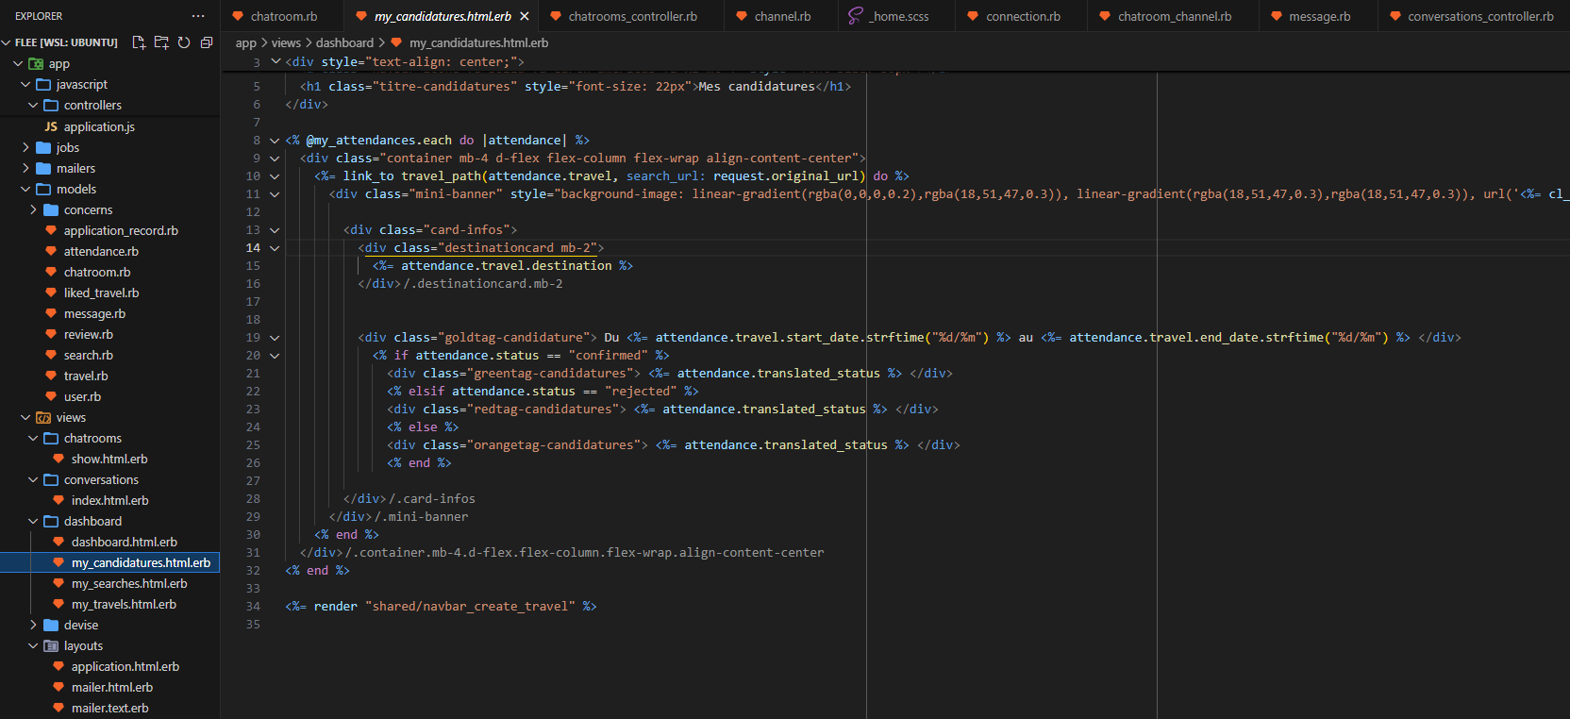Click the _home.scss tab file icon
This screenshot has width=1570, height=719.
click(x=856, y=16)
